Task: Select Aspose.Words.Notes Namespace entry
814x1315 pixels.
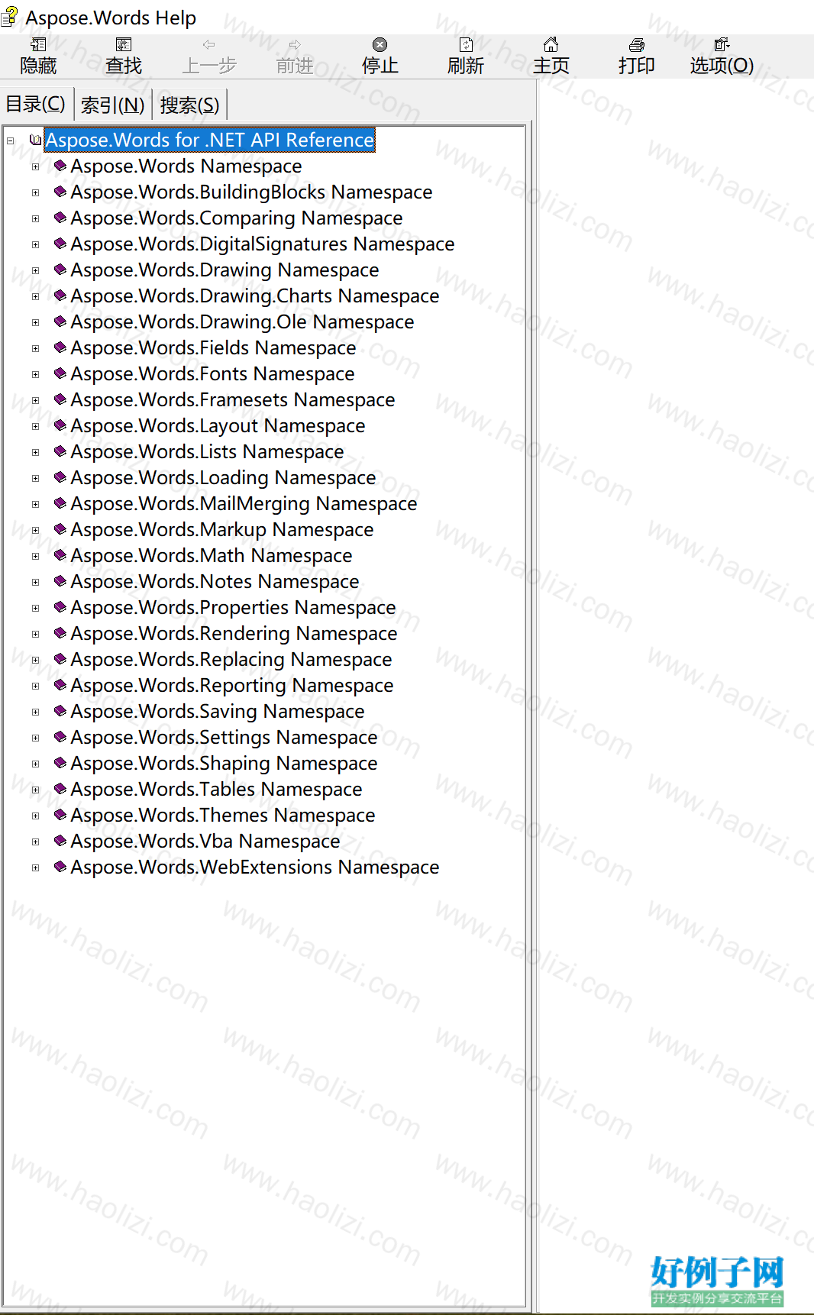Action: pos(215,581)
